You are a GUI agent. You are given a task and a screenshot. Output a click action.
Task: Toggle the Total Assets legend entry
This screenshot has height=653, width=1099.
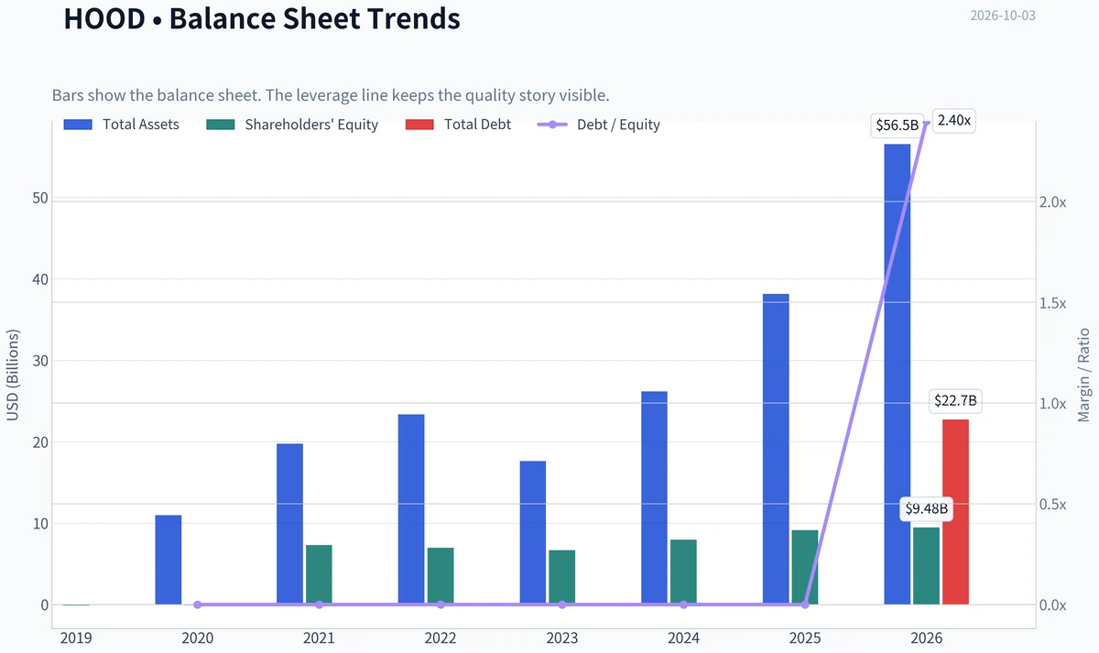pyautogui.click(x=122, y=125)
